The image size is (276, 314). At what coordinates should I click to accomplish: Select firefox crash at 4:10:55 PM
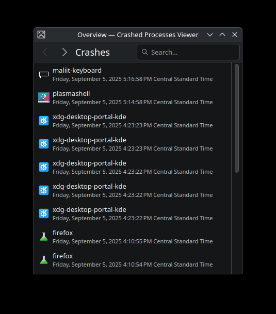click(x=133, y=237)
